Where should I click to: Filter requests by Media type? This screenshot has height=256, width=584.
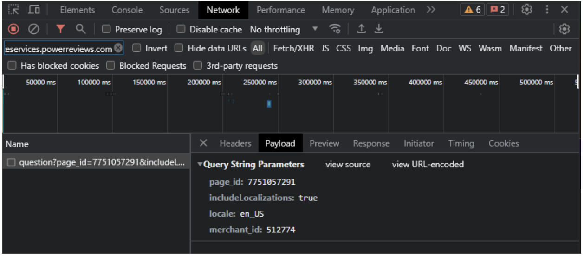(x=392, y=48)
